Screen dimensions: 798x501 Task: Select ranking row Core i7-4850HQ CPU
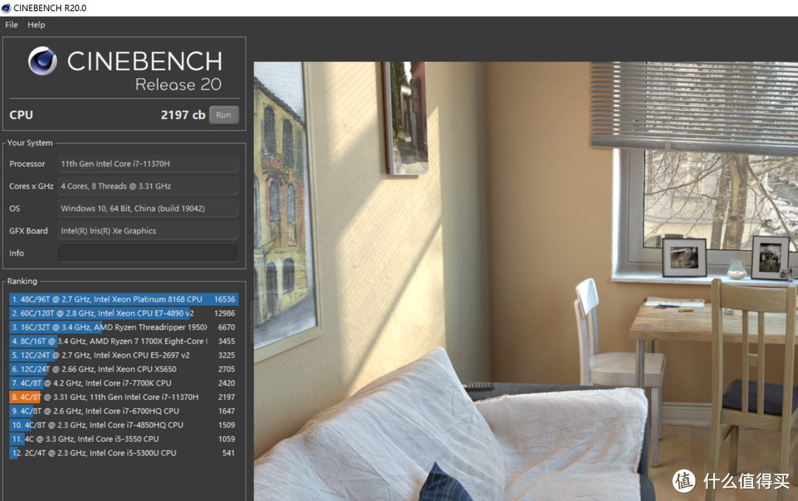click(x=123, y=425)
